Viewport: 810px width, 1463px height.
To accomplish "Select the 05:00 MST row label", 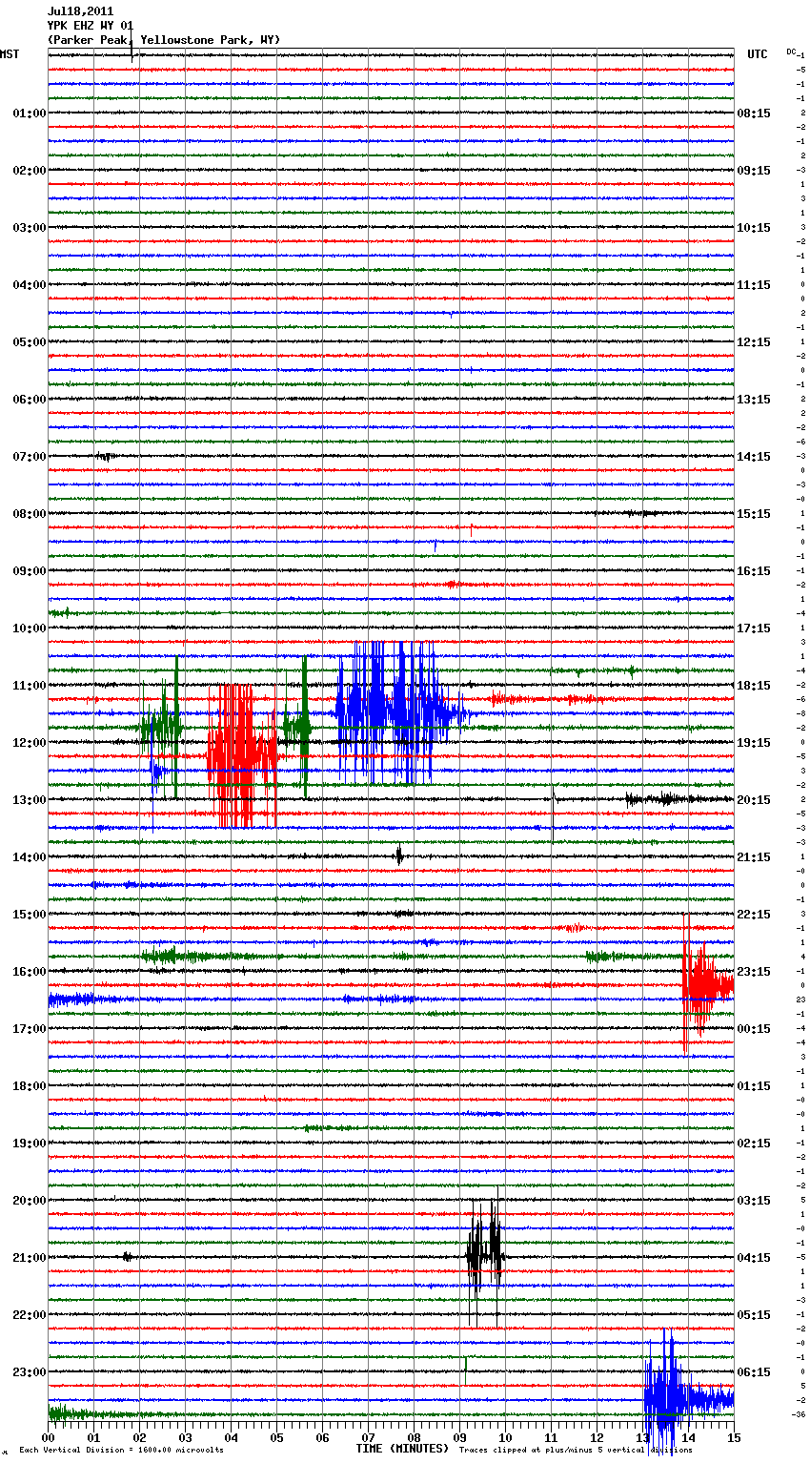I will pyautogui.click(x=30, y=342).
